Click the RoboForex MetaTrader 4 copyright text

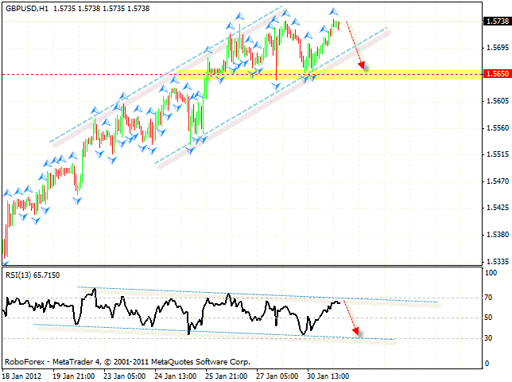128,362
